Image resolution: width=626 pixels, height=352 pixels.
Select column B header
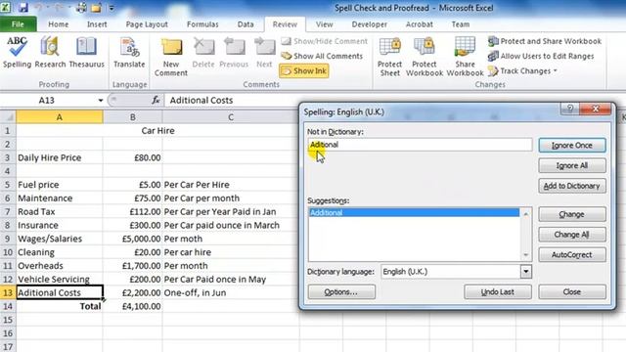click(133, 117)
